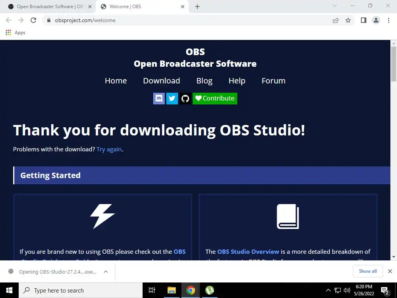Click the network tray icon
This screenshot has height=298, width=397.
(338, 290)
